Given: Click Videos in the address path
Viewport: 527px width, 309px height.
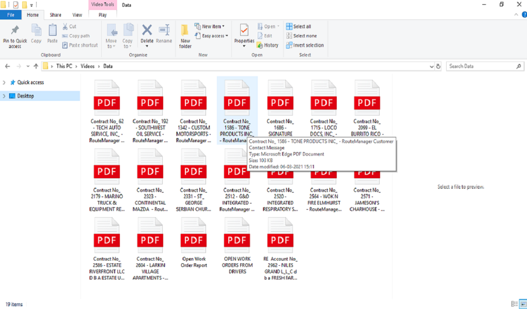Looking at the screenshot, I should 88,66.
